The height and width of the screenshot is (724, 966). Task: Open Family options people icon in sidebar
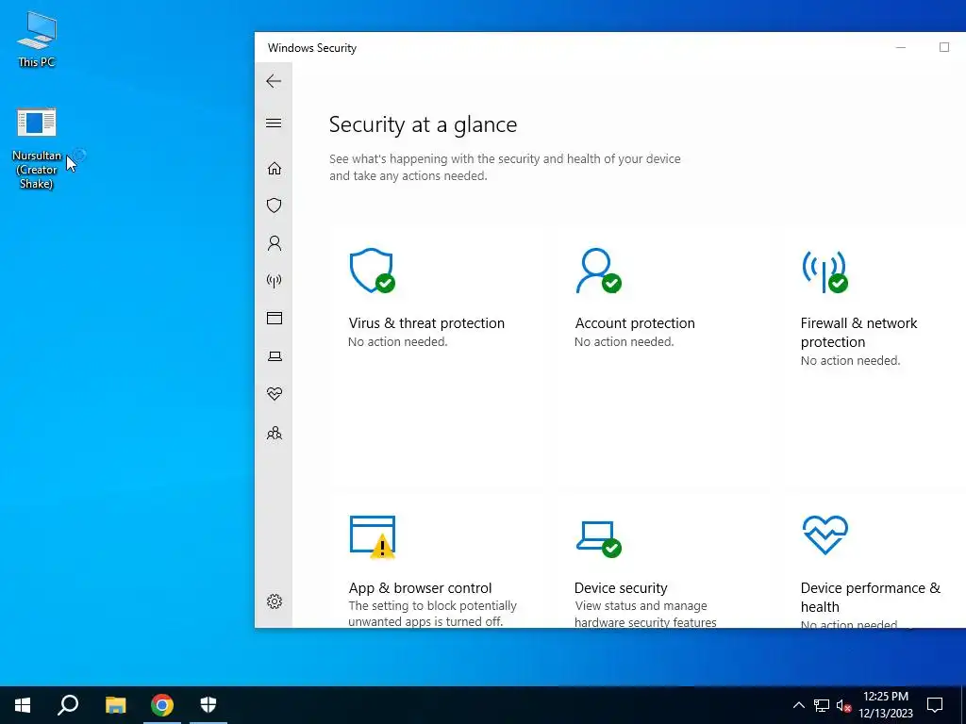(x=275, y=434)
